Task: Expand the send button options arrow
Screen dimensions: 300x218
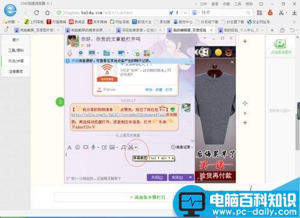Action: (x=190, y=177)
